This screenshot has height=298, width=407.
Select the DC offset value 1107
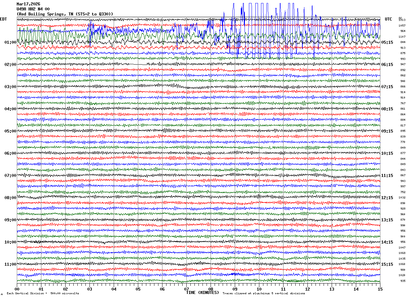click(x=402, y=37)
